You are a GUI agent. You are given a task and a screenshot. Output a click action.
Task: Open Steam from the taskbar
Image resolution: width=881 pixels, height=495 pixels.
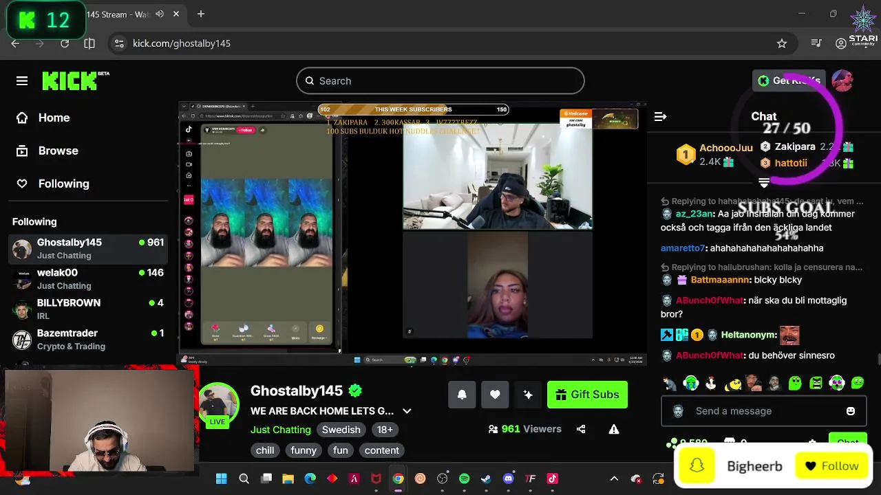point(486,478)
